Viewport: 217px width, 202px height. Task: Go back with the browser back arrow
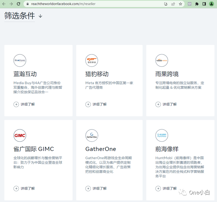tap(4, 4)
